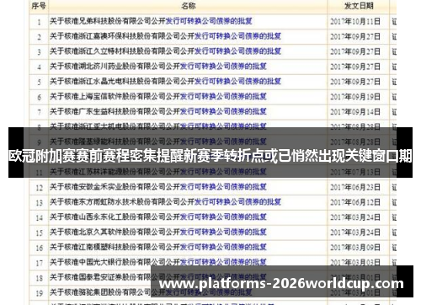Open the 中国光大银行 bond approval link
421x305 pixels.
tap(158, 262)
